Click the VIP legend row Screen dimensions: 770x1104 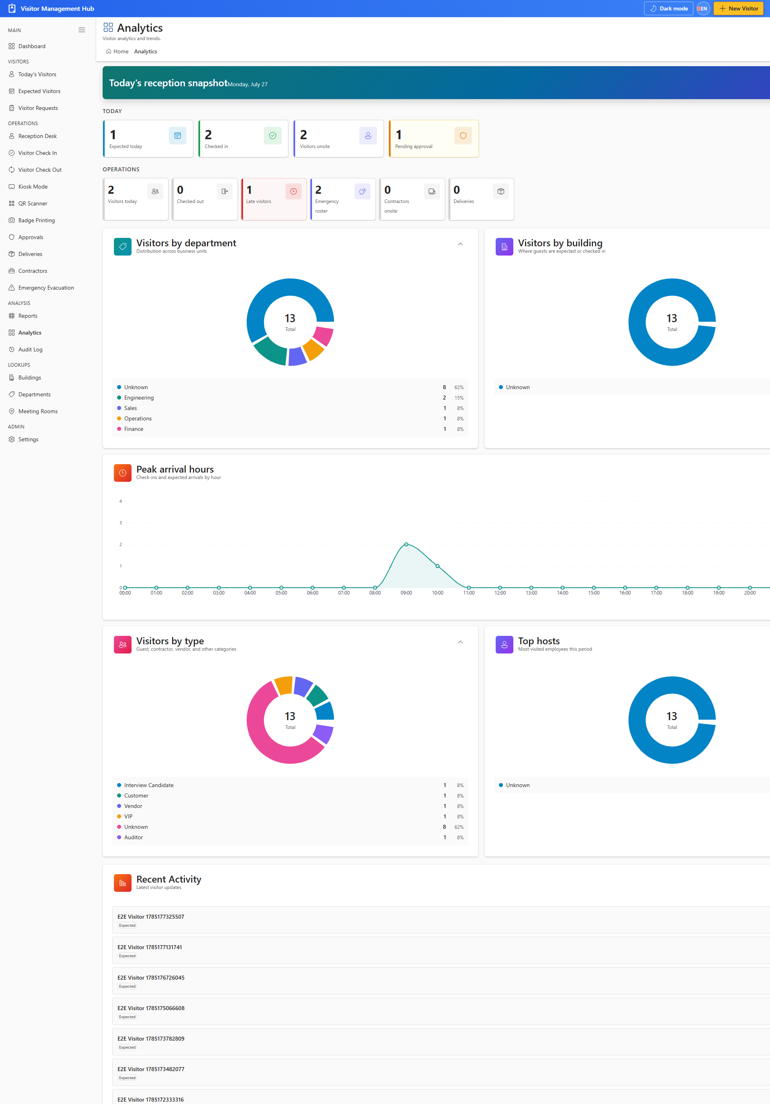(290, 816)
